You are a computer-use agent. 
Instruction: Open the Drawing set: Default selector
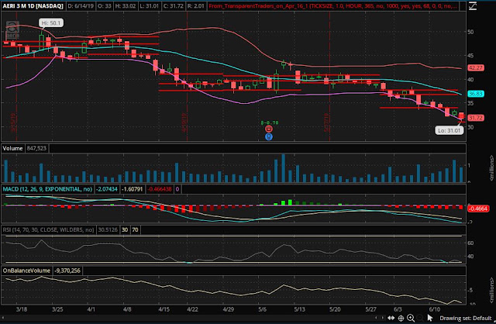(465, 318)
